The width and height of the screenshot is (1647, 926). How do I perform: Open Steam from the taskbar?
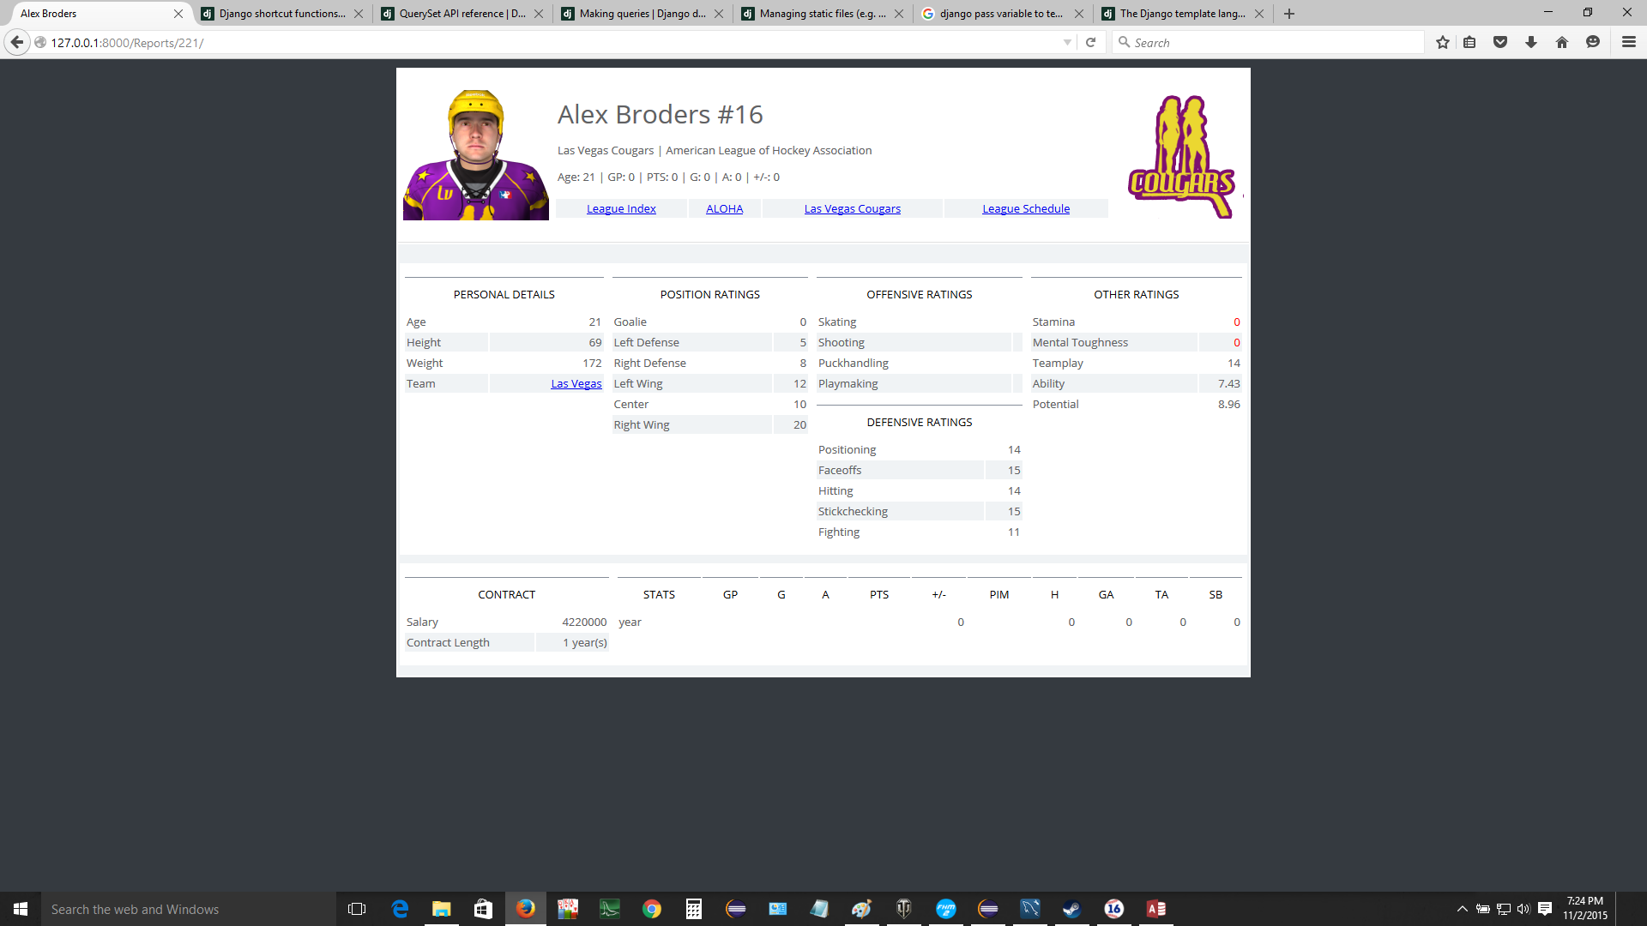[x=1071, y=909]
